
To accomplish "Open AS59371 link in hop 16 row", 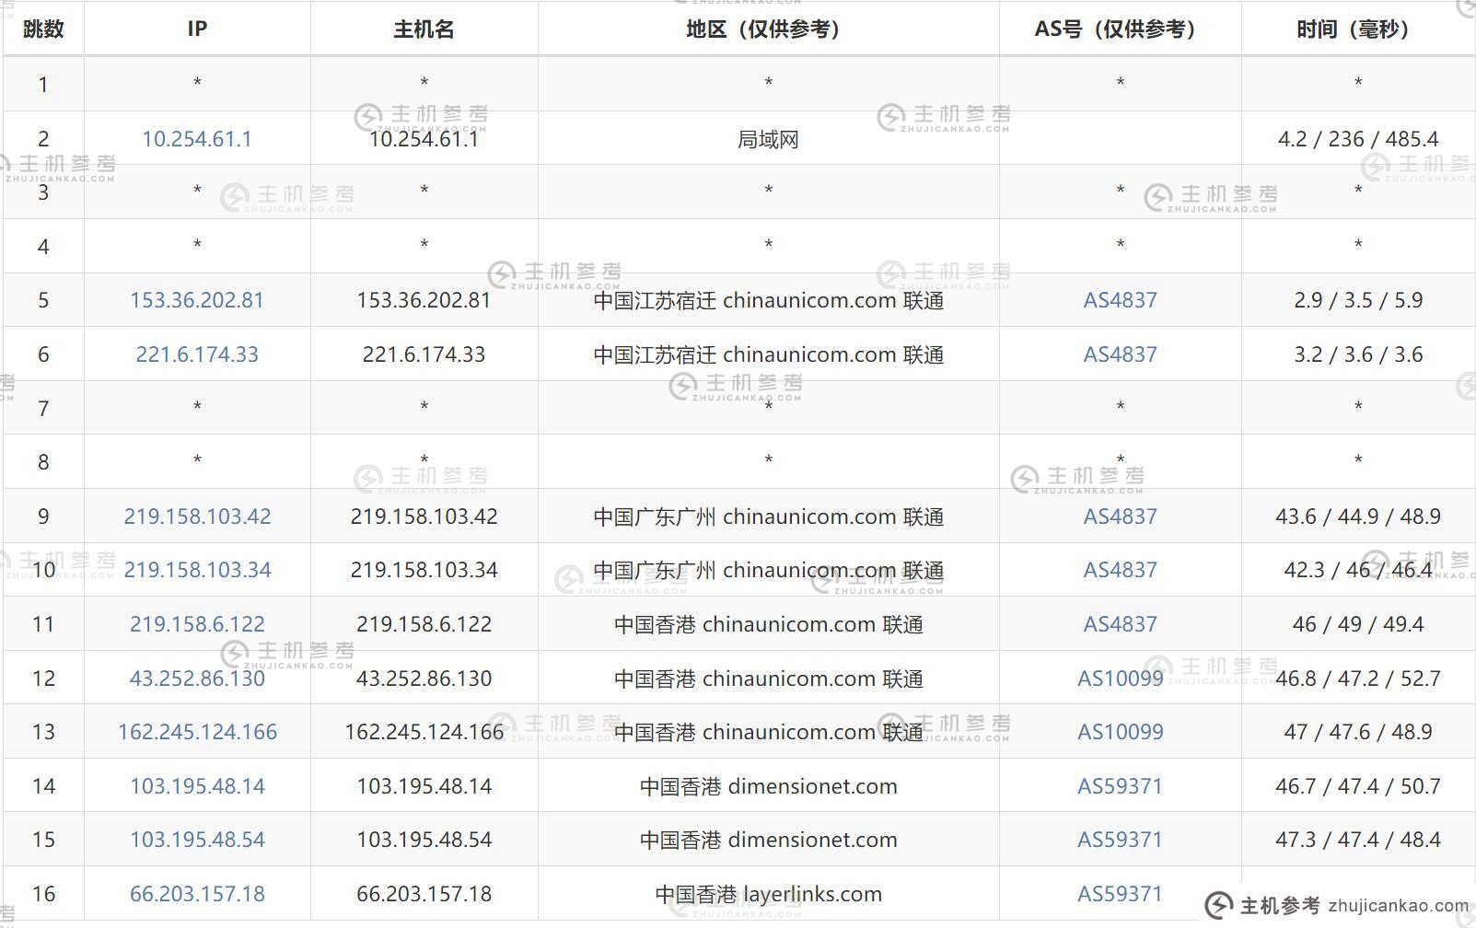I will (x=1120, y=894).
